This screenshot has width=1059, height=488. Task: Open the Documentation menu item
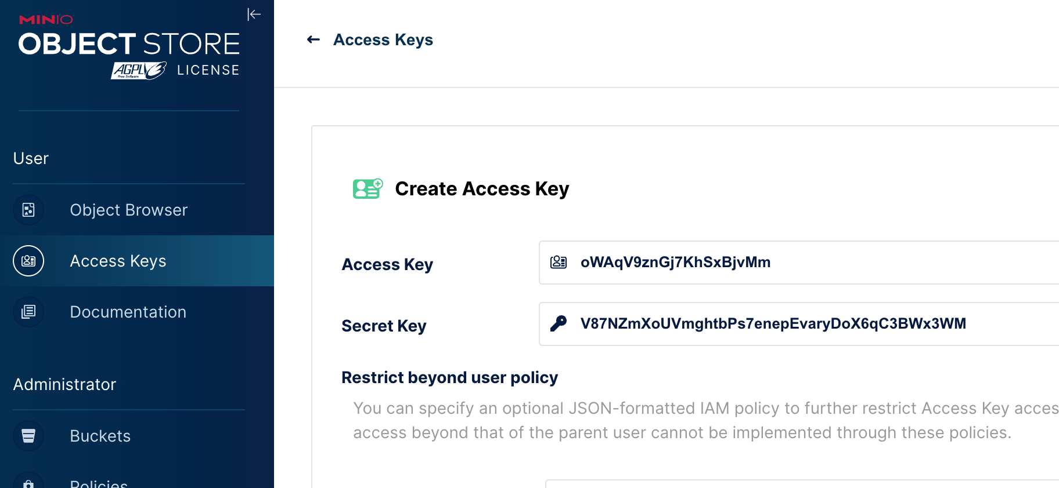click(128, 312)
